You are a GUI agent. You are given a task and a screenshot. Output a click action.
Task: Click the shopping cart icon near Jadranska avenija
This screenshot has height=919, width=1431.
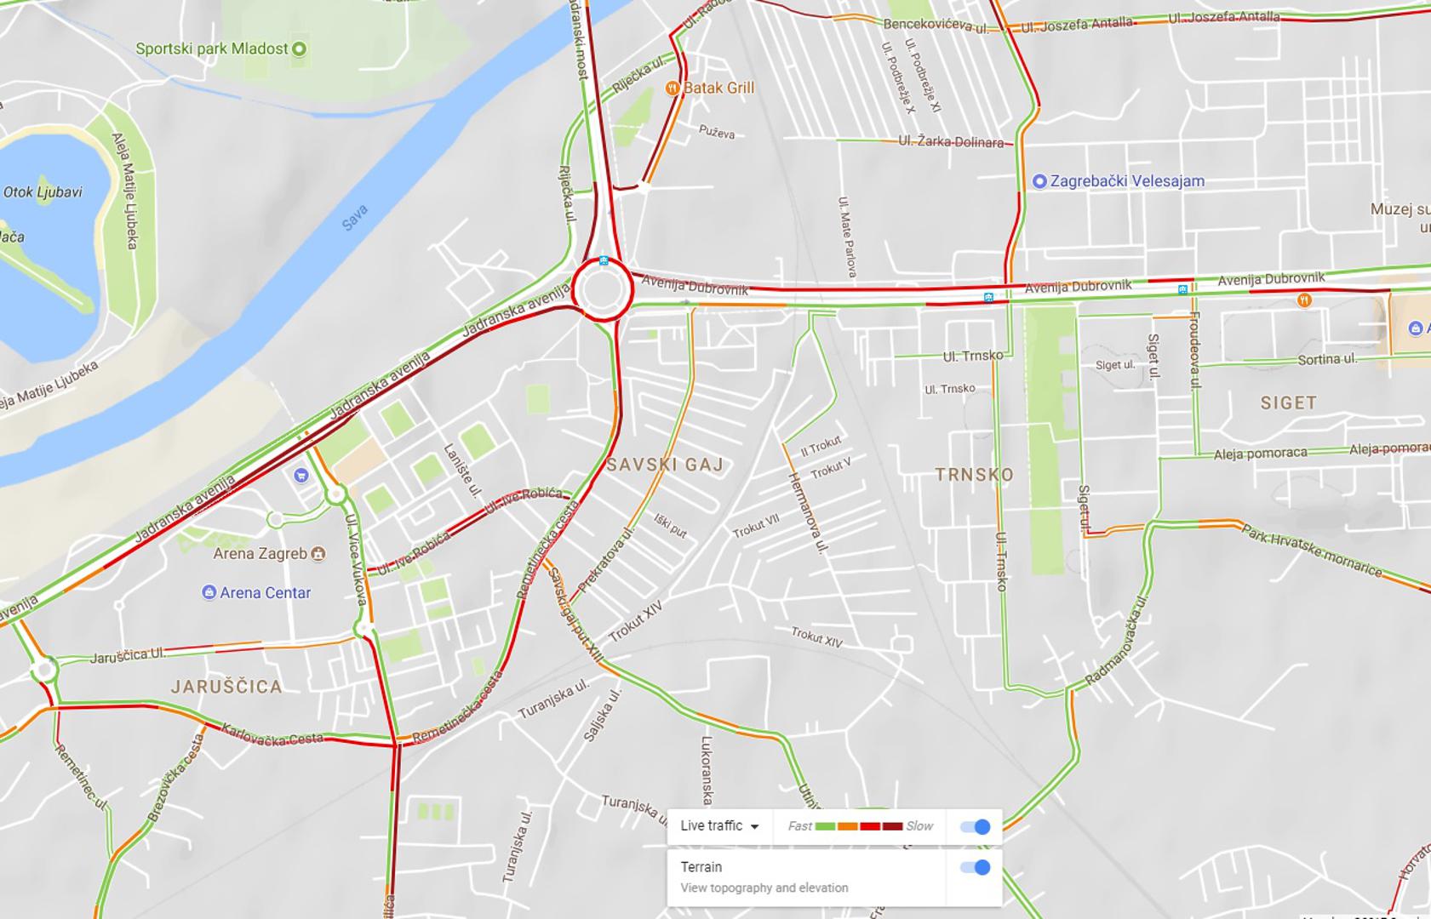(301, 475)
